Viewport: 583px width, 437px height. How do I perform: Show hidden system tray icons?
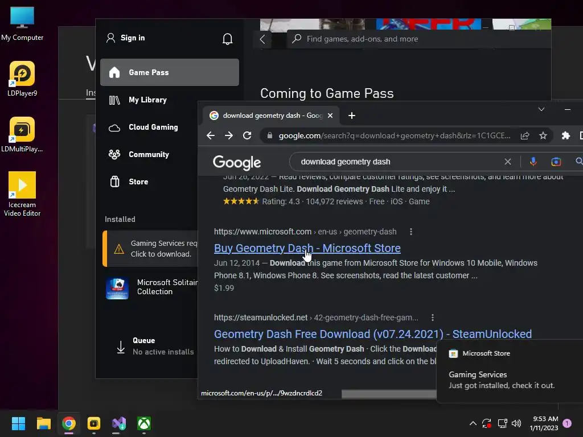[x=473, y=423]
